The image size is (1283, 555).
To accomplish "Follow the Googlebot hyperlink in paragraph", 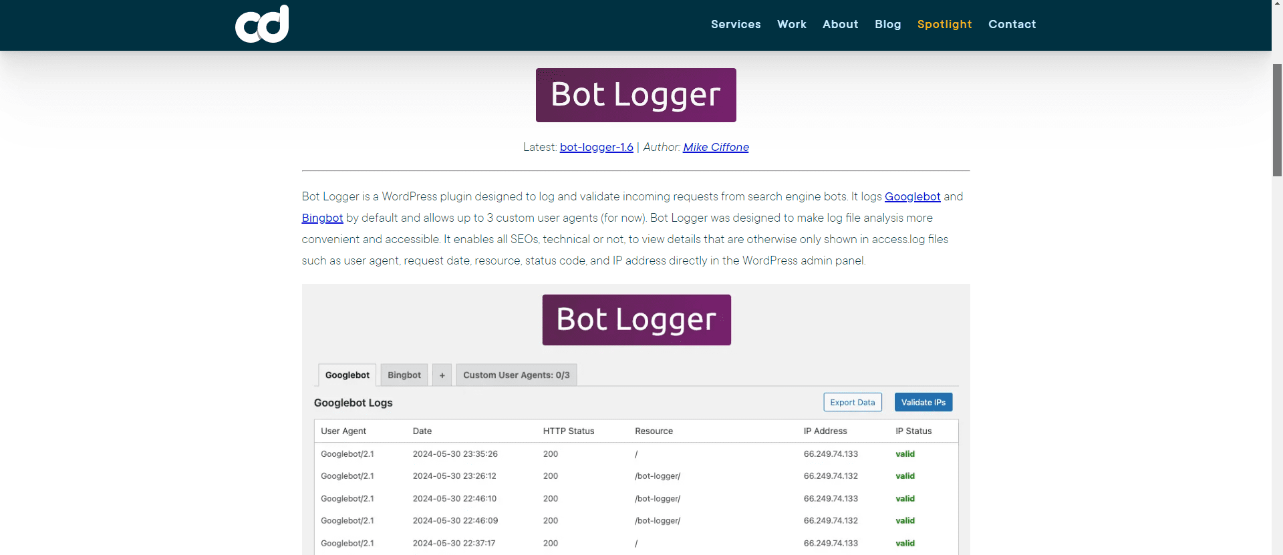I will pos(912,196).
